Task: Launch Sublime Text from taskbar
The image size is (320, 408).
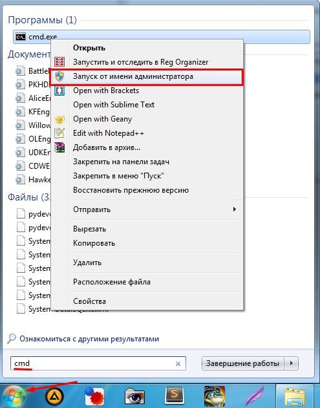Action: tap(175, 396)
